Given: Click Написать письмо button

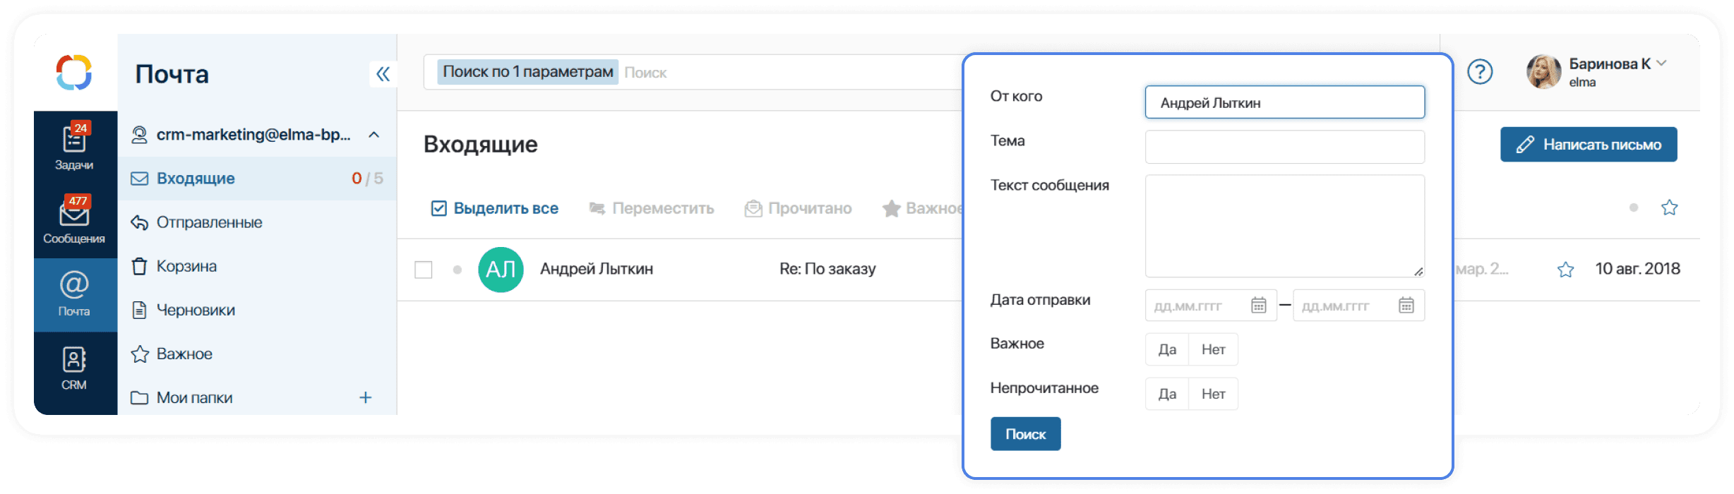Looking at the screenshot, I should tap(1588, 145).
